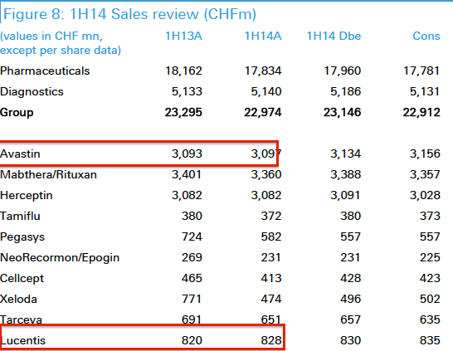Click Cellcept Dbe value 428
This screenshot has height=351, width=453.
pyautogui.click(x=351, y=279)
